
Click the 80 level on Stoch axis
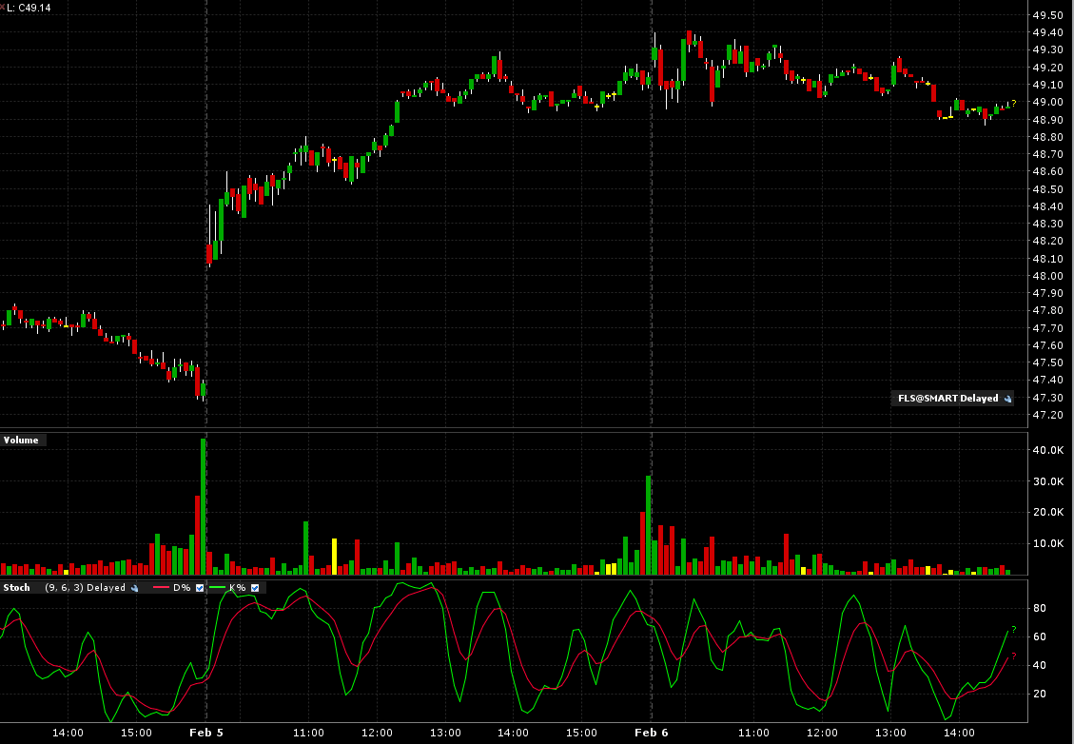point(1039,608)
